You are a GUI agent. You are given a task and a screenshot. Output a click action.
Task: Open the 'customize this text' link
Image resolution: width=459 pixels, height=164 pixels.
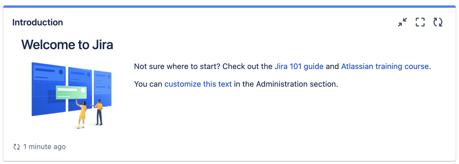(x=198, y=84)
